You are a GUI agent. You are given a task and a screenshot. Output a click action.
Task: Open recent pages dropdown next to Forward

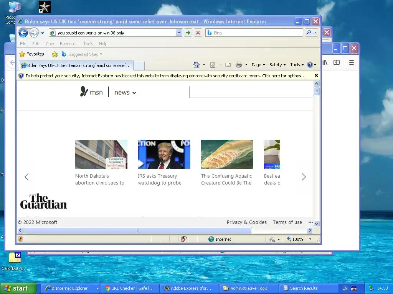coord(42,33)
